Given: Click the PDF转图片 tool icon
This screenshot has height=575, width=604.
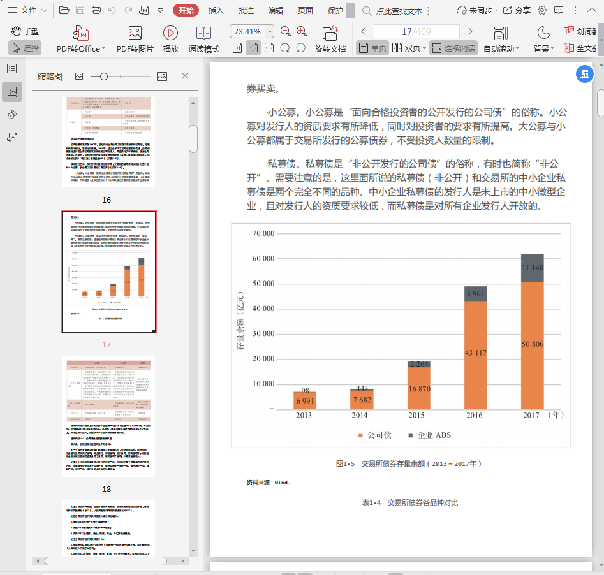Looking at the screenshot, I should pyautogui.click(x=135, y=33).
